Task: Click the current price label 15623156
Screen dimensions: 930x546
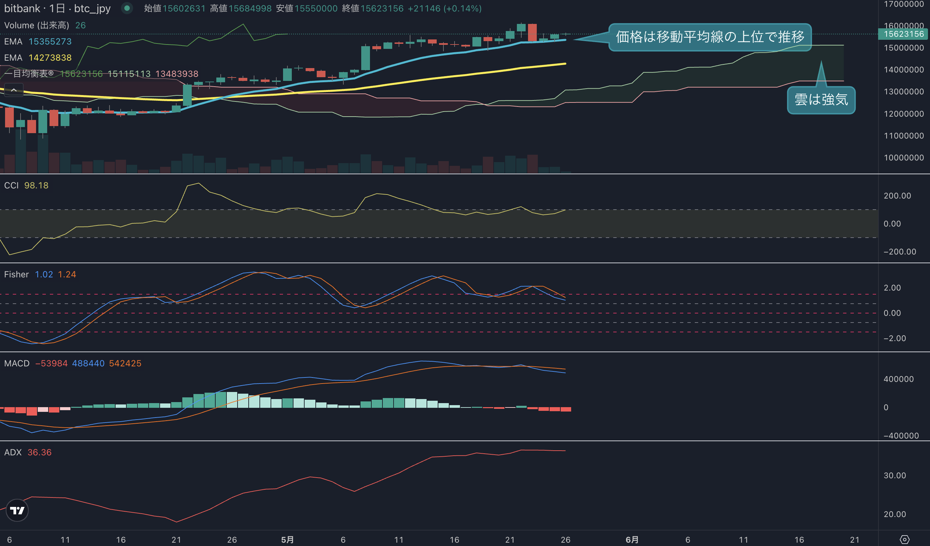Action: (903, 34)
